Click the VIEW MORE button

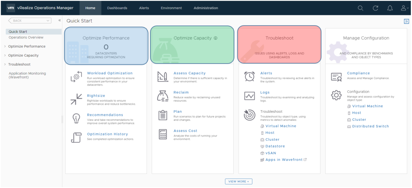[x=239, y=182]
